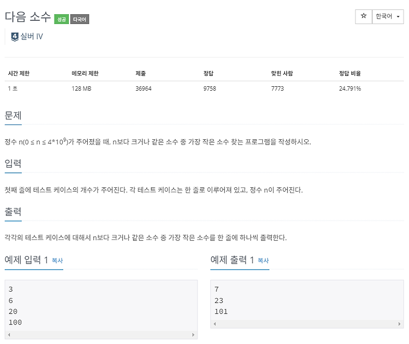Click the dropdown caret beside 한국어
Image resolution: width=409 pixels, height=344 pixels.
pyautogui.click(x=398, y=17)
